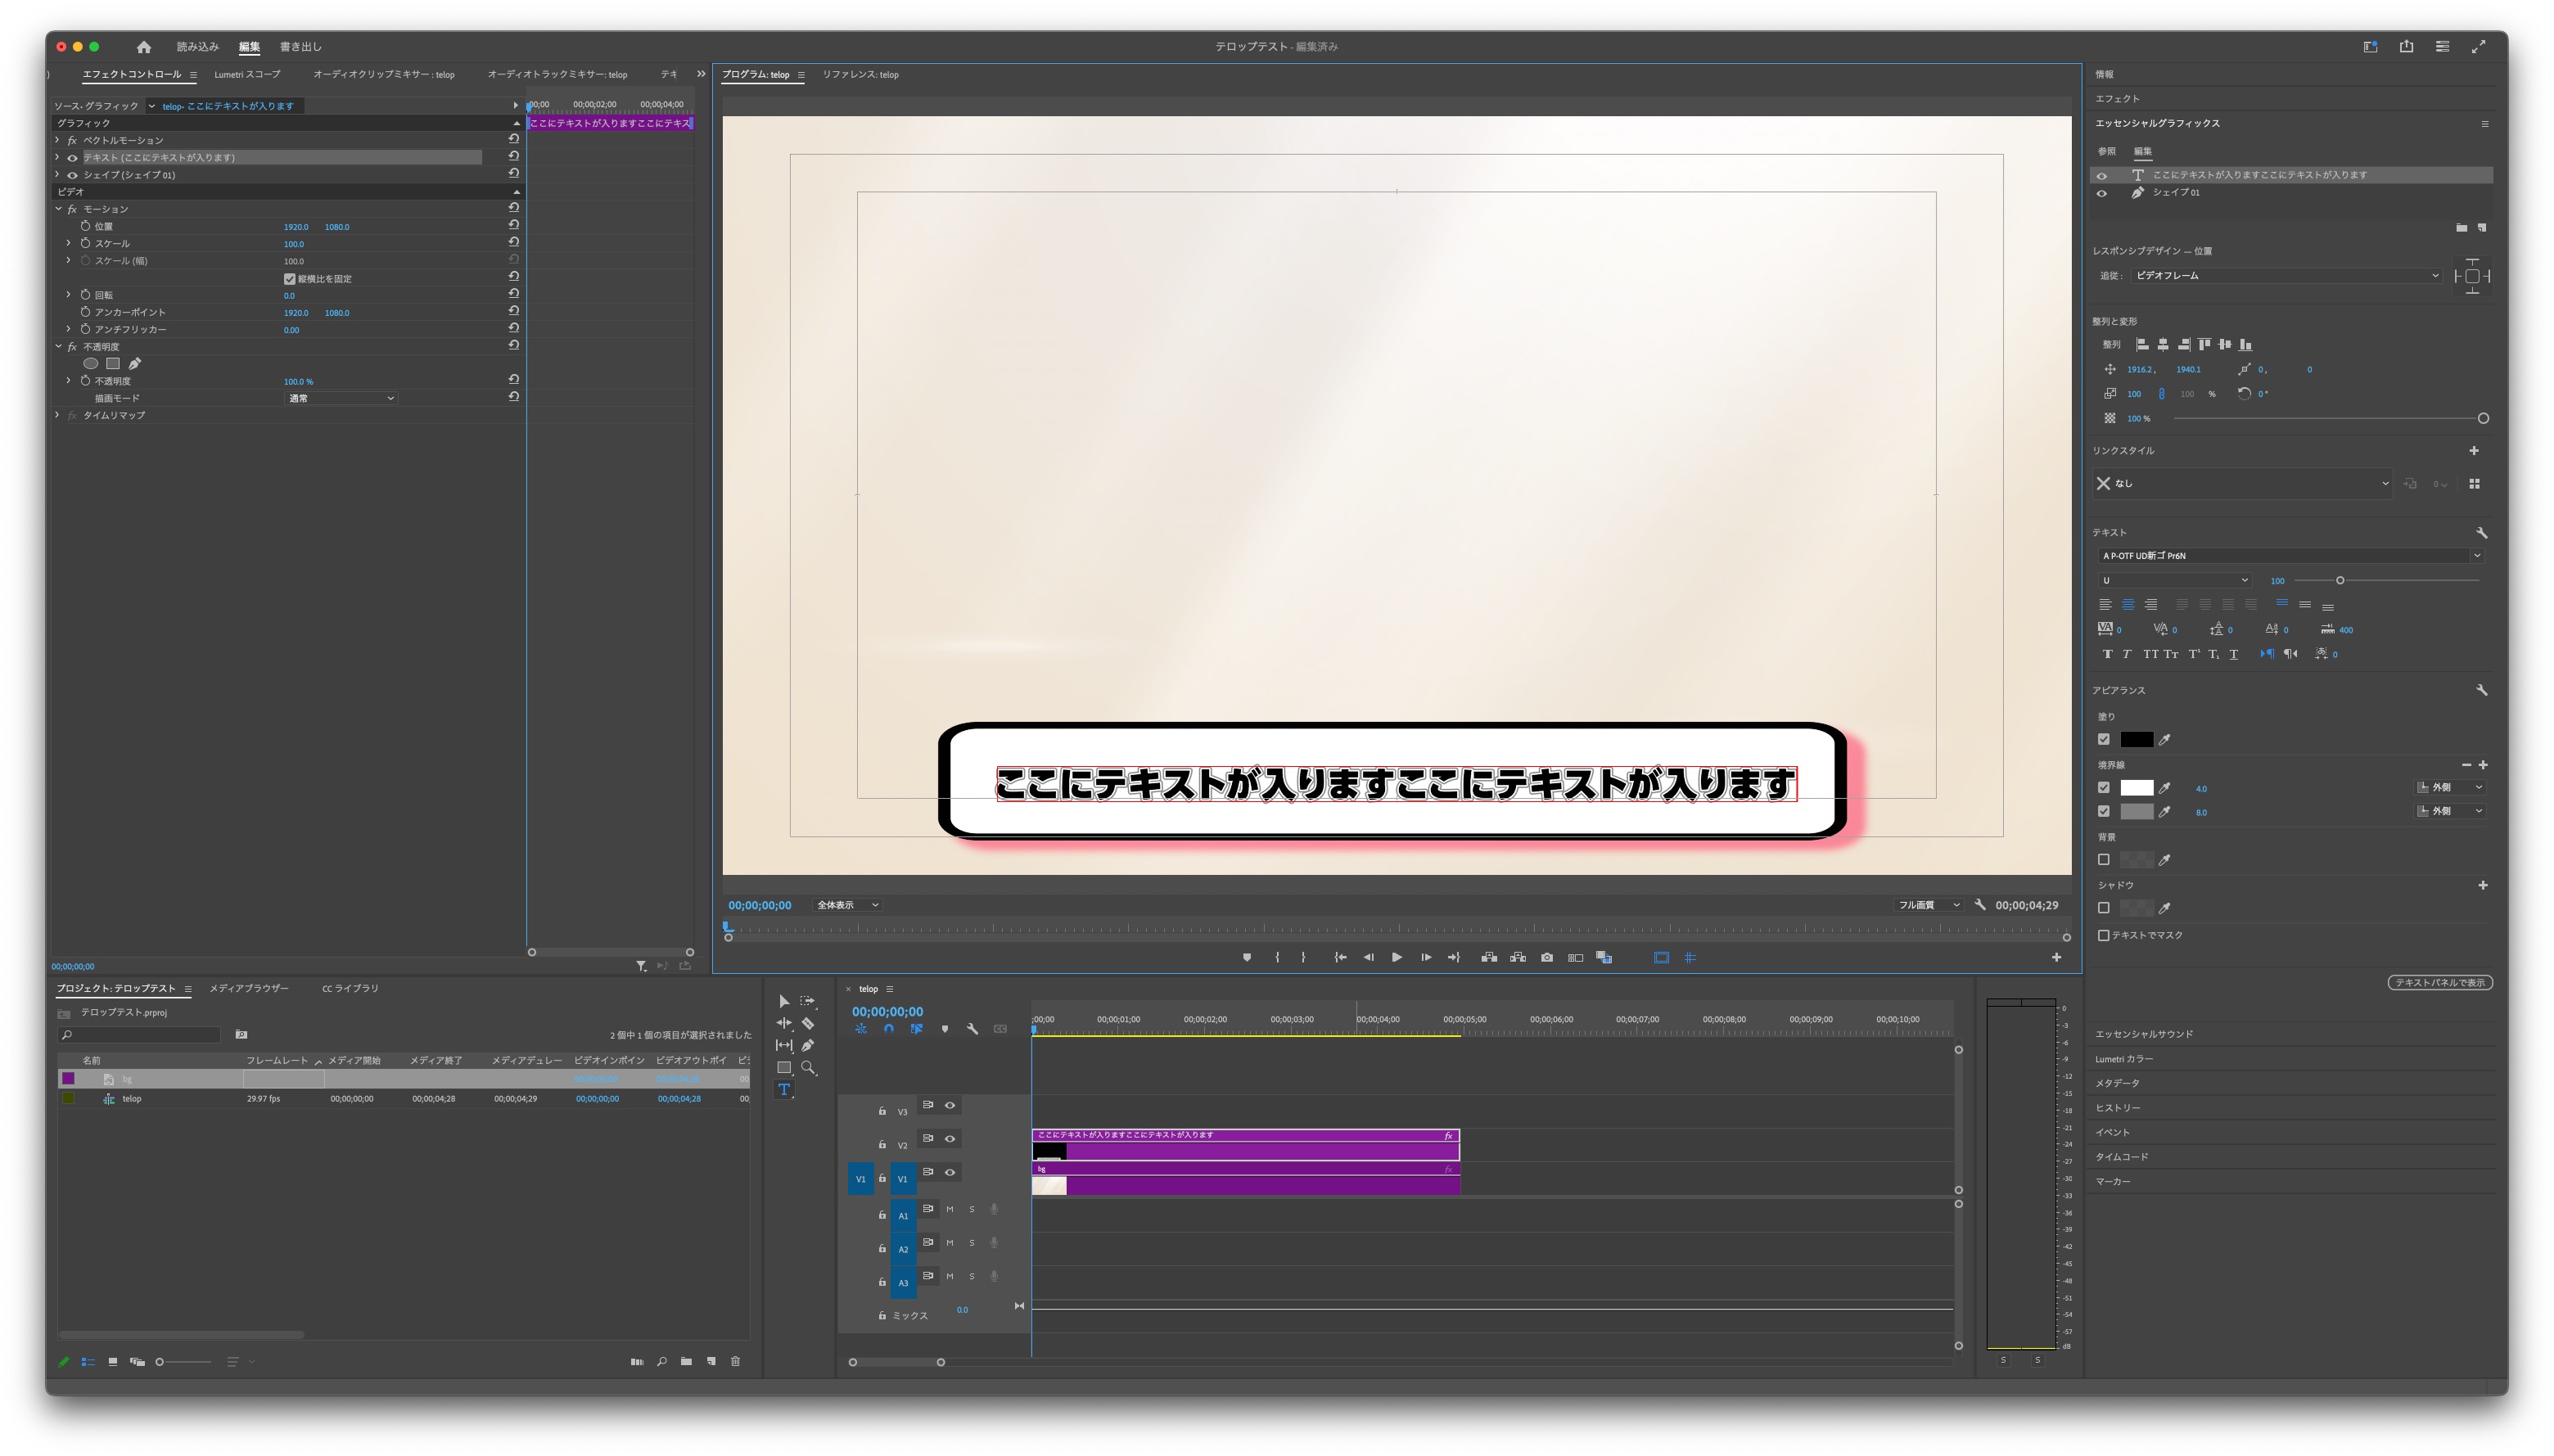The height and width of the screenshot is (1456, 2554).
Task: Select the Type (T) tool
Action: pos(783,1090)
